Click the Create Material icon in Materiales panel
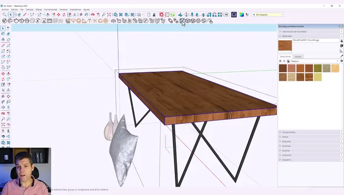 point(342,46)
